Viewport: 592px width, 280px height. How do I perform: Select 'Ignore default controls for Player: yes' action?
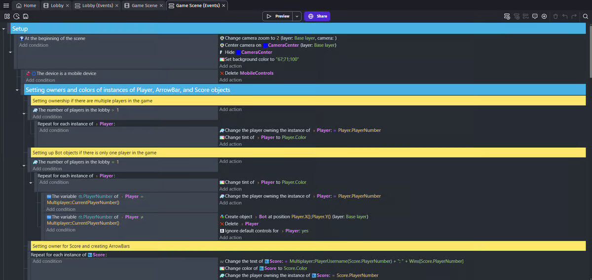click(x=263, y=231)
